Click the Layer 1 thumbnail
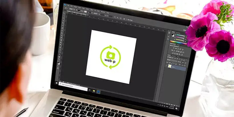This screenshot has width=234, height=117. (x=170, y=66)
